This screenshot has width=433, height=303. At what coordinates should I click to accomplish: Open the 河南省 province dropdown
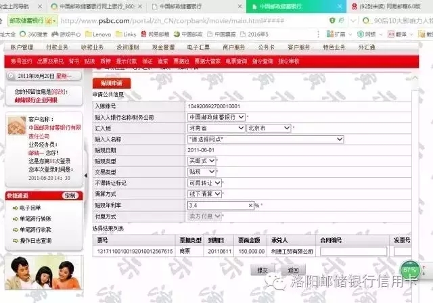tap(216, 128)
